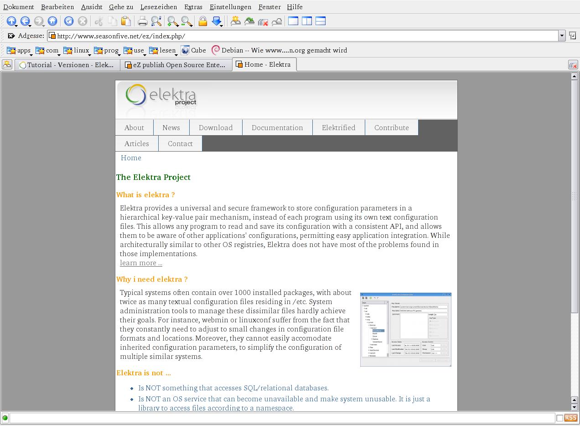Open the Documentation nav item
The width and height of the screenshot is (580, 426).
277,127
